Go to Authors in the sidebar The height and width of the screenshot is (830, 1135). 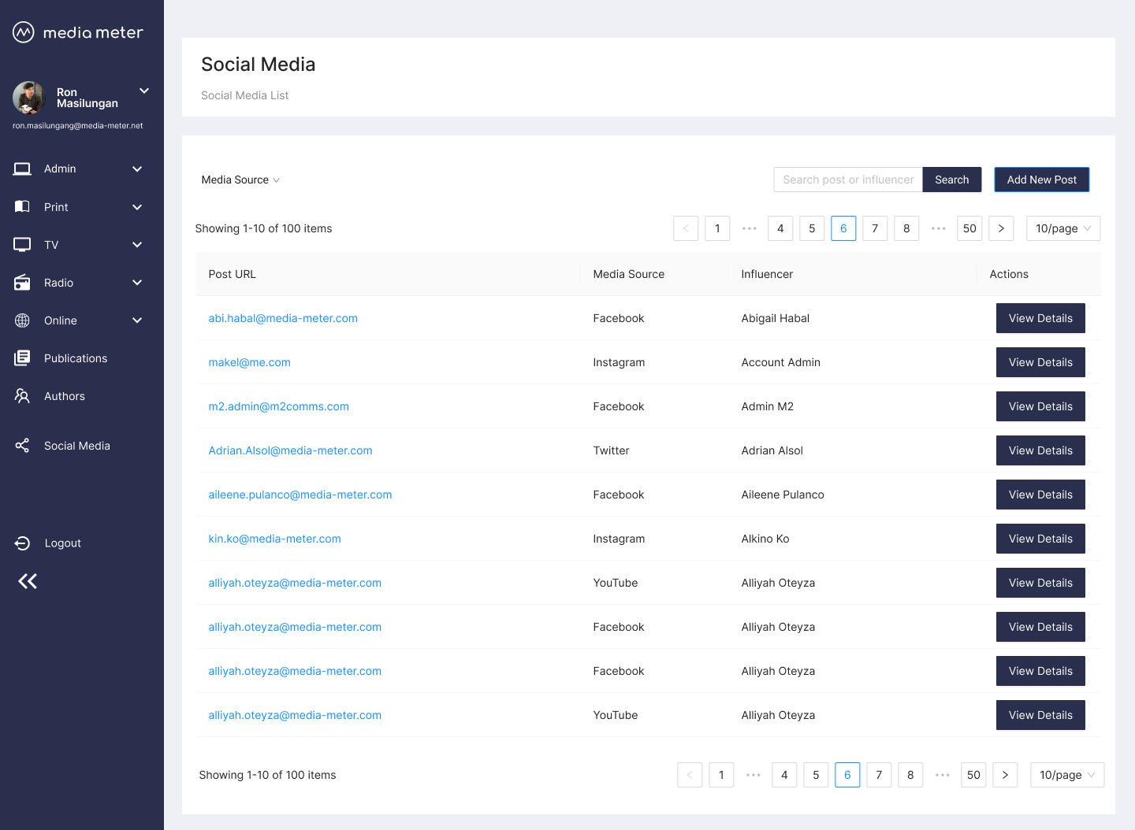click(64, 396)
